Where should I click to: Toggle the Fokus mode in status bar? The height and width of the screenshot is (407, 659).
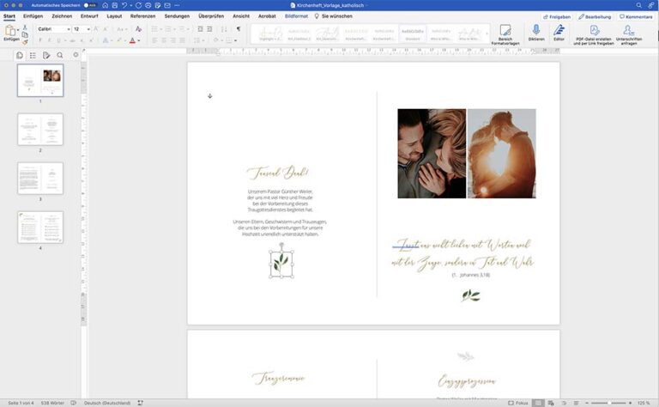pyautogui.click(x=517, y=402)
